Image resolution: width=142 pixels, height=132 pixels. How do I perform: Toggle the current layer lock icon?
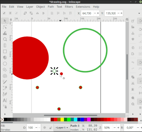[x=51, y=128]
